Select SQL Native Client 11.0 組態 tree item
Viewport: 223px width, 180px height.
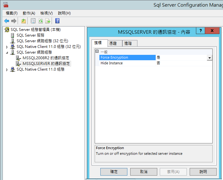pyautogui.click(x=41, y=69)
